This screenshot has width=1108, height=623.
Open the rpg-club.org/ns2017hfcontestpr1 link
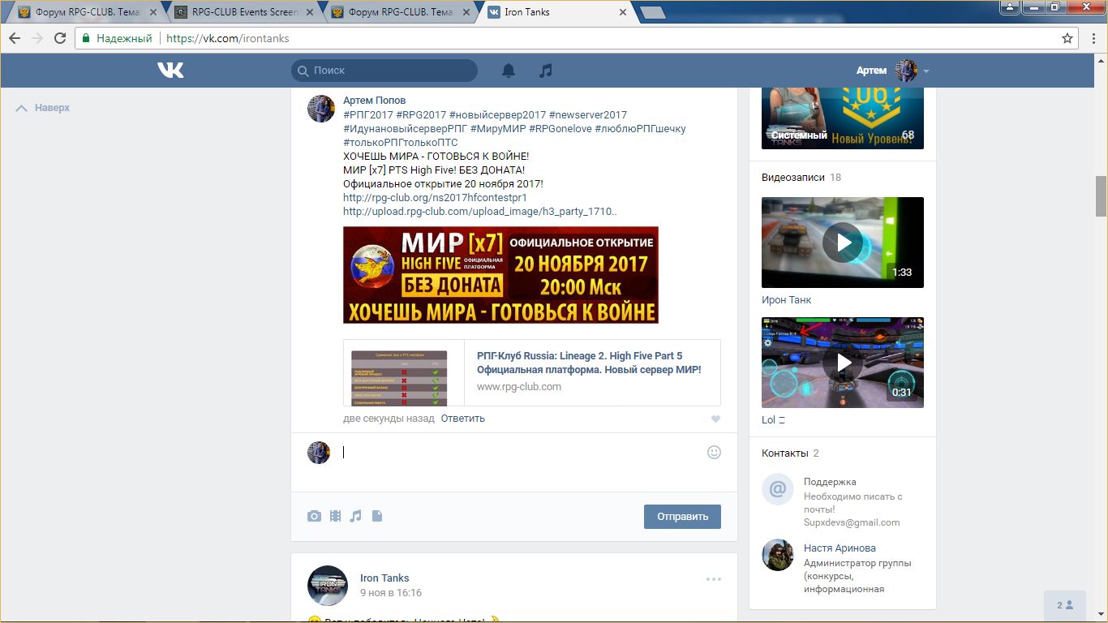(x=435, y=197)
